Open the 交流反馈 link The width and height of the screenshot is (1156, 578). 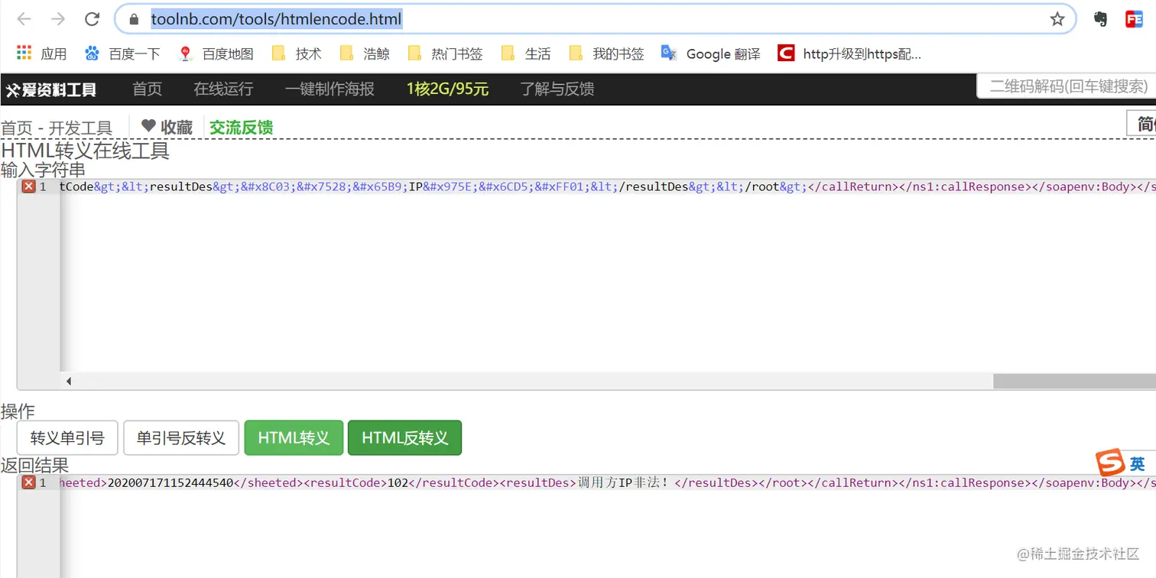pyautogui.click(x=242, y=127)
